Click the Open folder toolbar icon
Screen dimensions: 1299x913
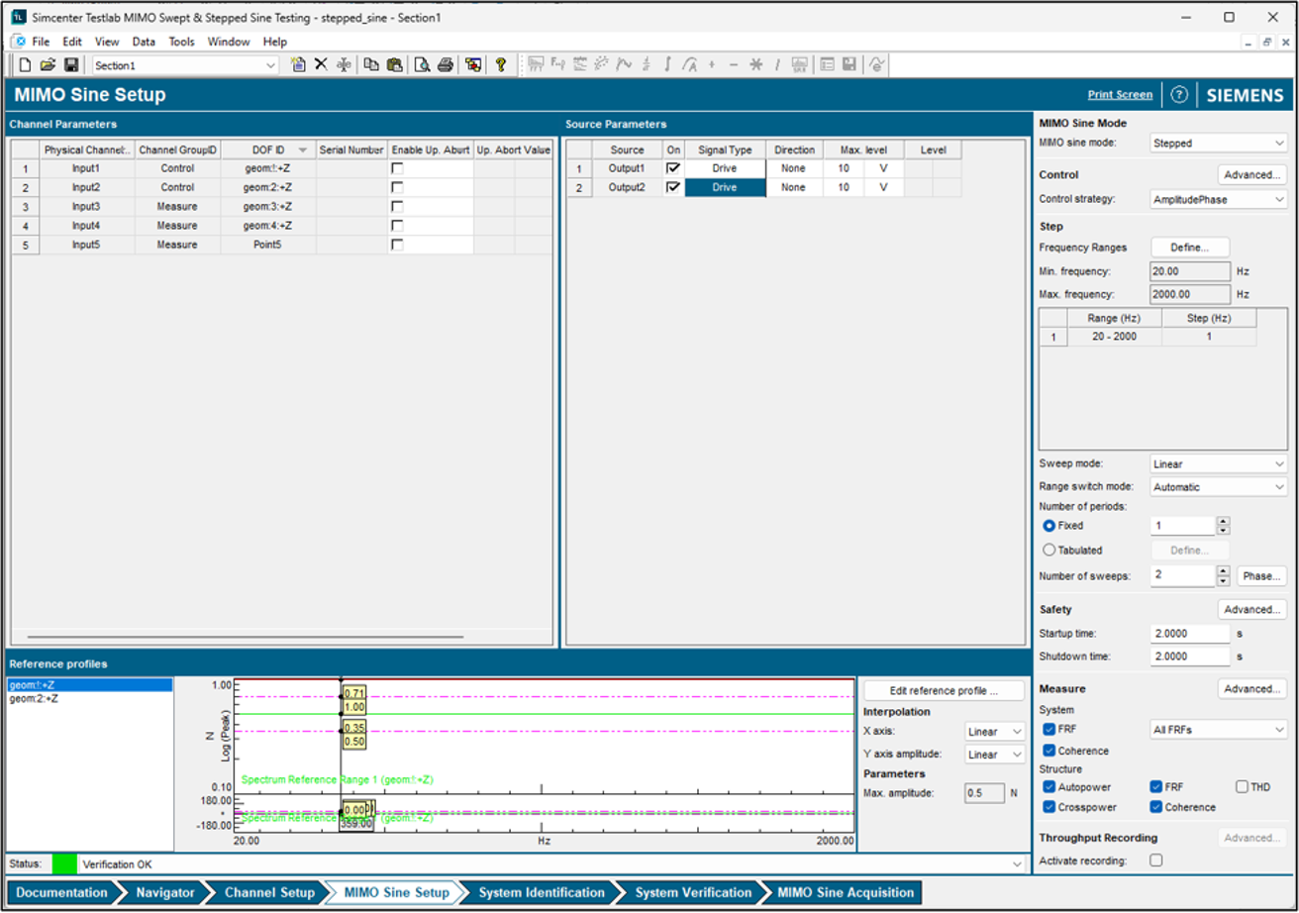coord(48,65)
